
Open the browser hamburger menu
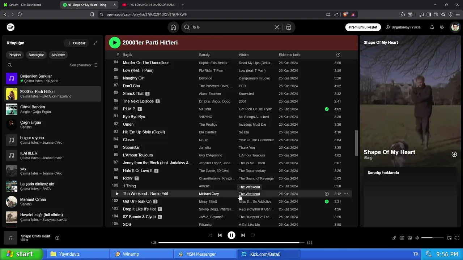(458, 14)
